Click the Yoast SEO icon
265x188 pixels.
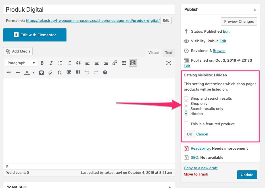point(186,157)
